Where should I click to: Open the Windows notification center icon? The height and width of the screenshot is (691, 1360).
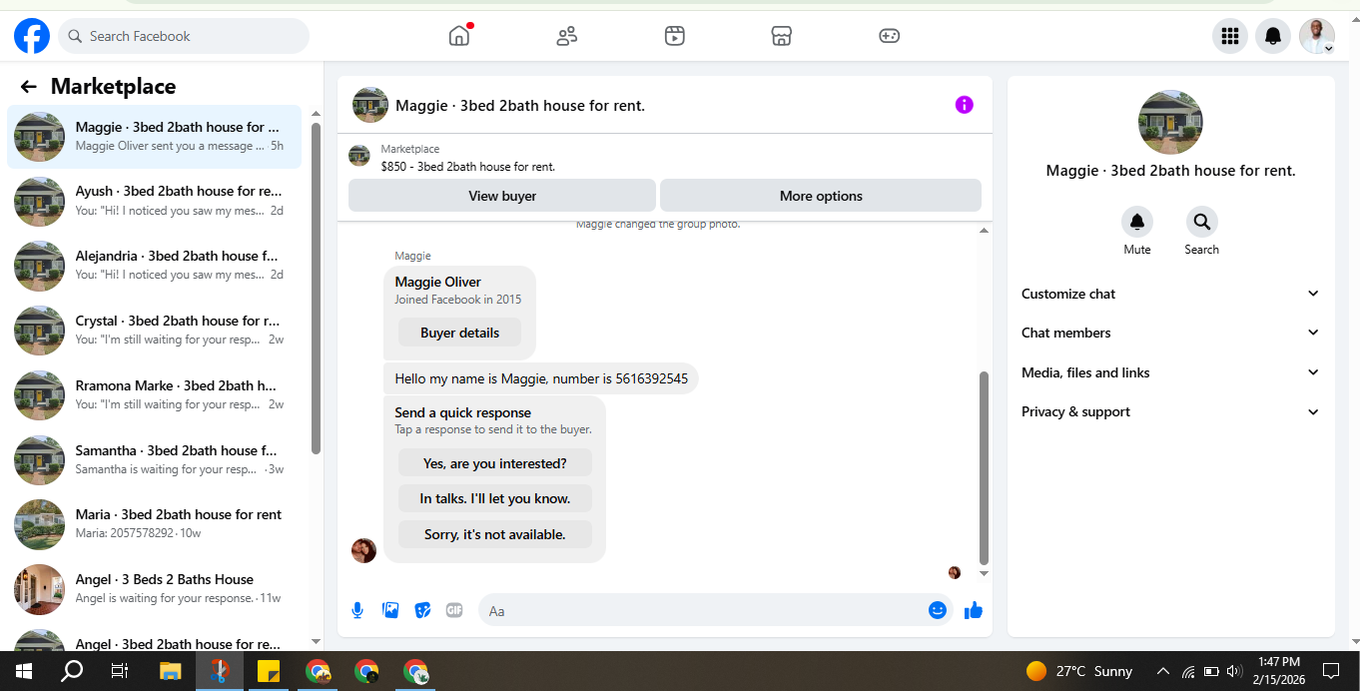1330,671
